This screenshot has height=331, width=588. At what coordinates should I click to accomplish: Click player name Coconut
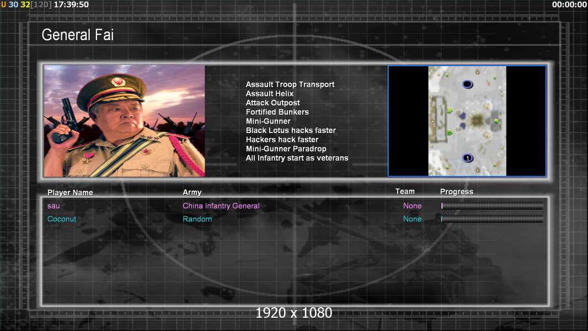click(x=61, y=219)
